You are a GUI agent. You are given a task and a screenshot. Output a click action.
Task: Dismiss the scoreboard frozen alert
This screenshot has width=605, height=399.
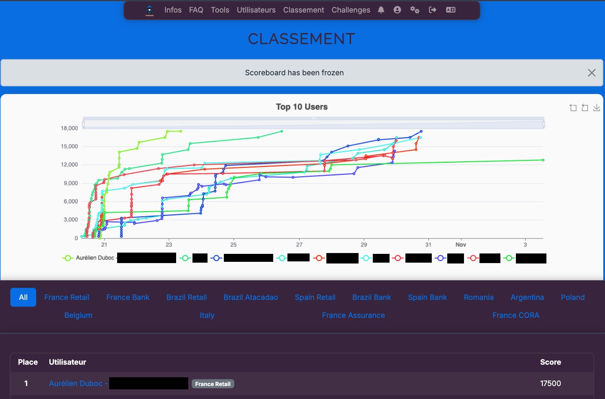tap(591, 73)
